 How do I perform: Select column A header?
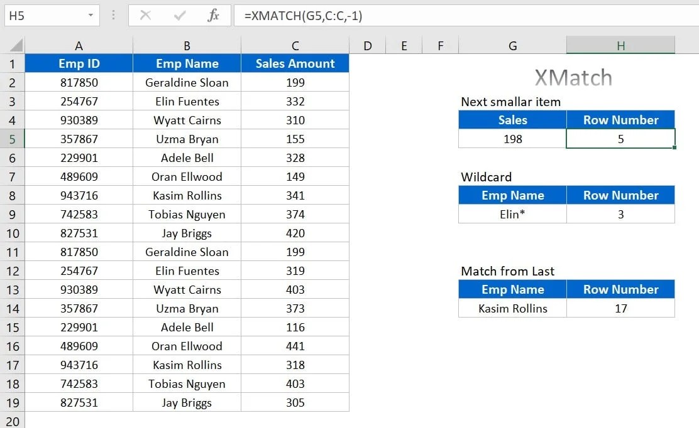[x=79, y=45]
